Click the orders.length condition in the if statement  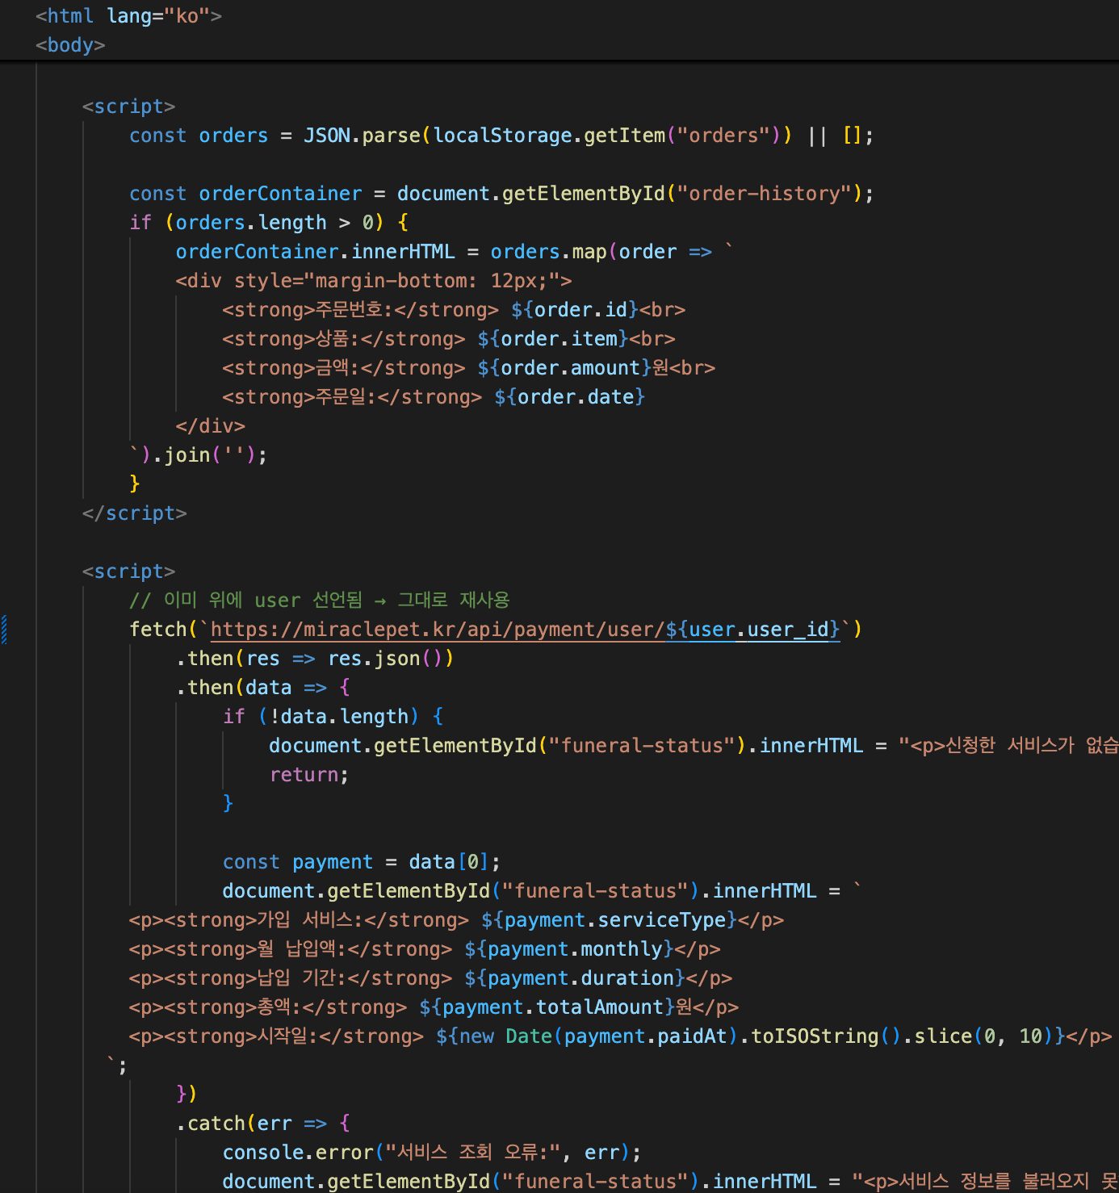pyautogui.click(x=250, y=223)
